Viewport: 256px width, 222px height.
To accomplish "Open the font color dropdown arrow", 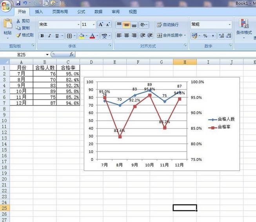I will 97,36.
